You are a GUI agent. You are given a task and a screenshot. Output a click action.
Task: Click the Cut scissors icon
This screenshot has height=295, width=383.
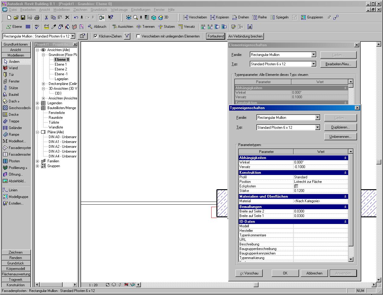pos(47,18)
